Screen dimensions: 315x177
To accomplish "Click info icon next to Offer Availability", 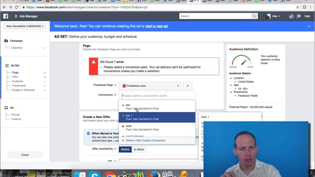I will tap(115, 148).
